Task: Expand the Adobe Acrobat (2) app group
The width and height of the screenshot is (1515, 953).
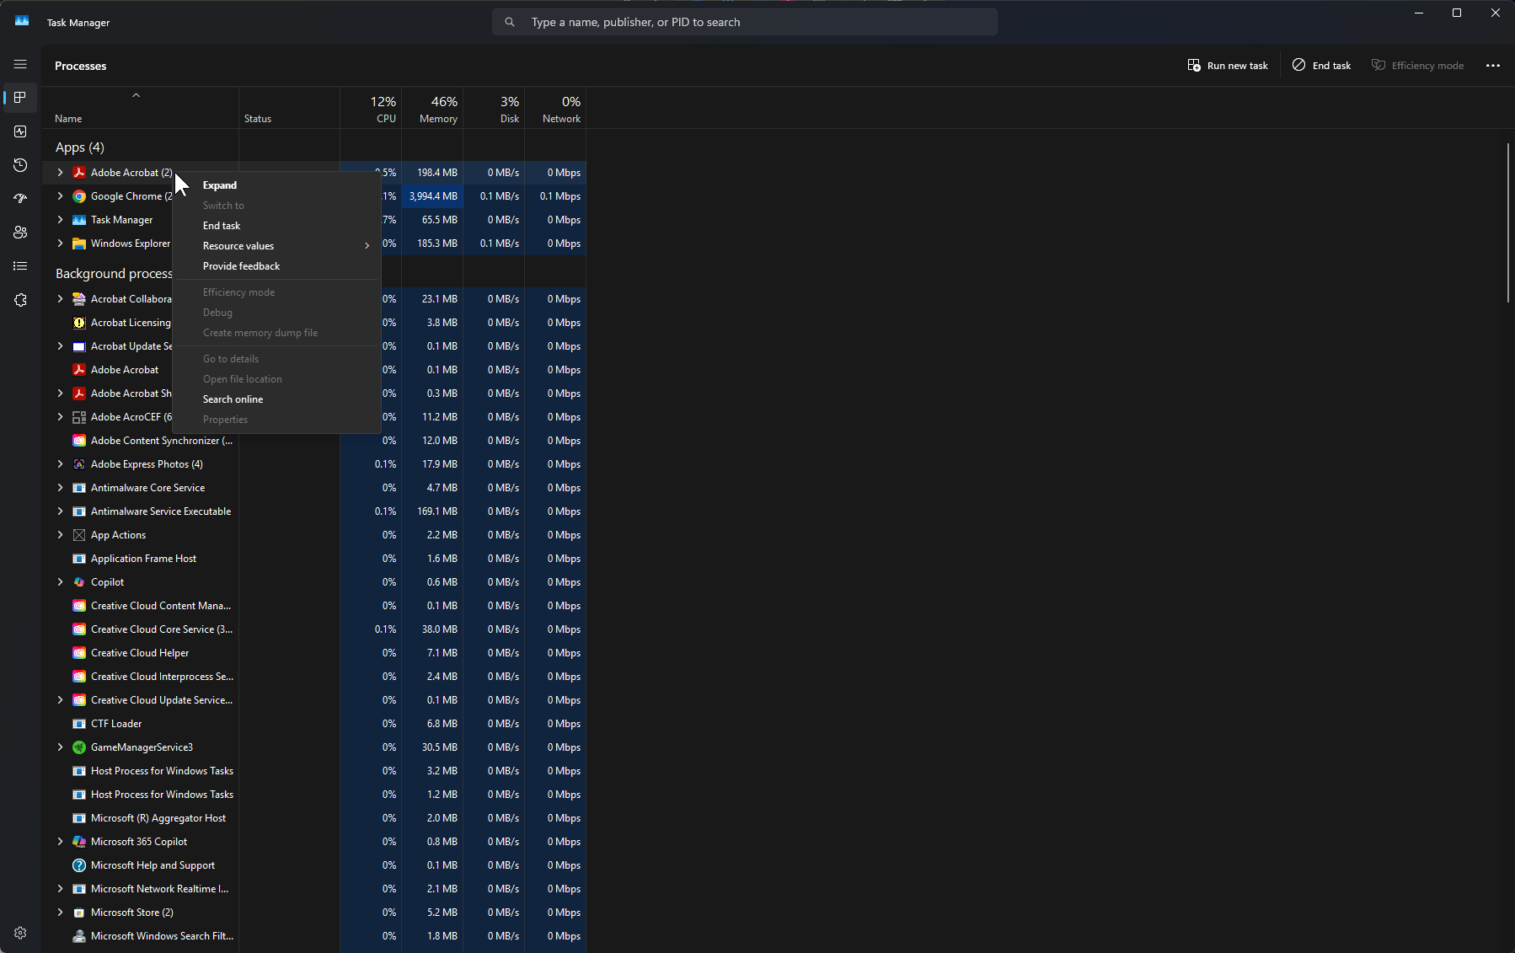Action: [x=60, y=173]
